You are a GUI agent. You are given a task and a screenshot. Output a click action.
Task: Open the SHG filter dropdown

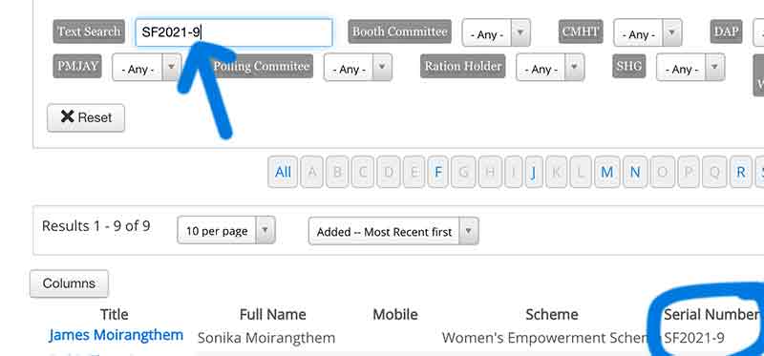(x=690, y=68)
